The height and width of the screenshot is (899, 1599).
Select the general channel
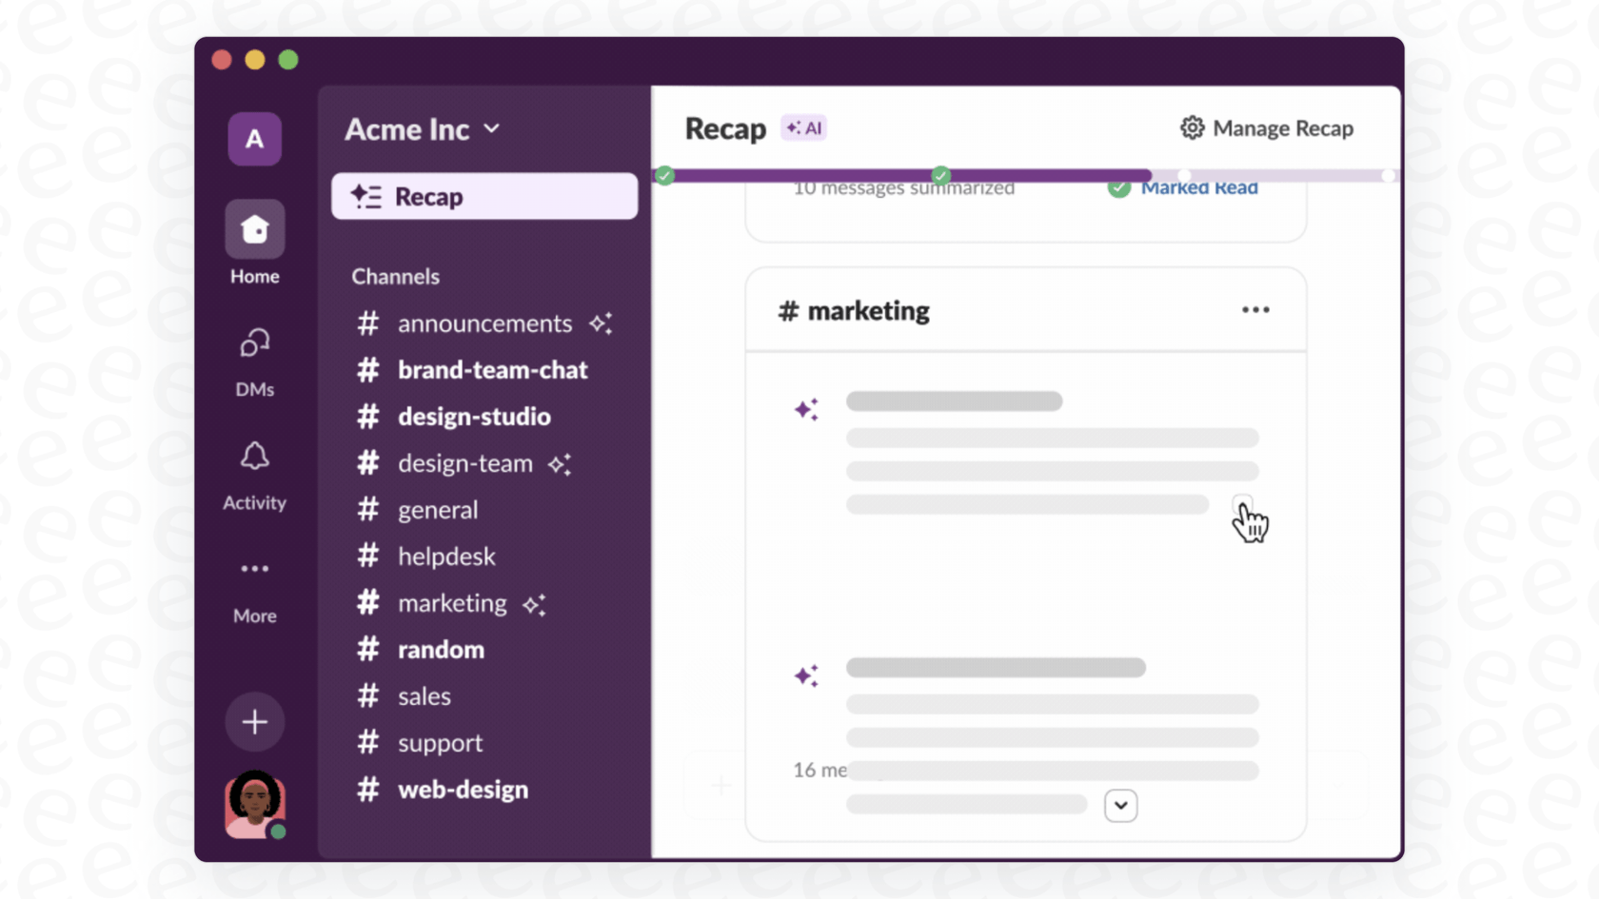click(x=438, y=510)
